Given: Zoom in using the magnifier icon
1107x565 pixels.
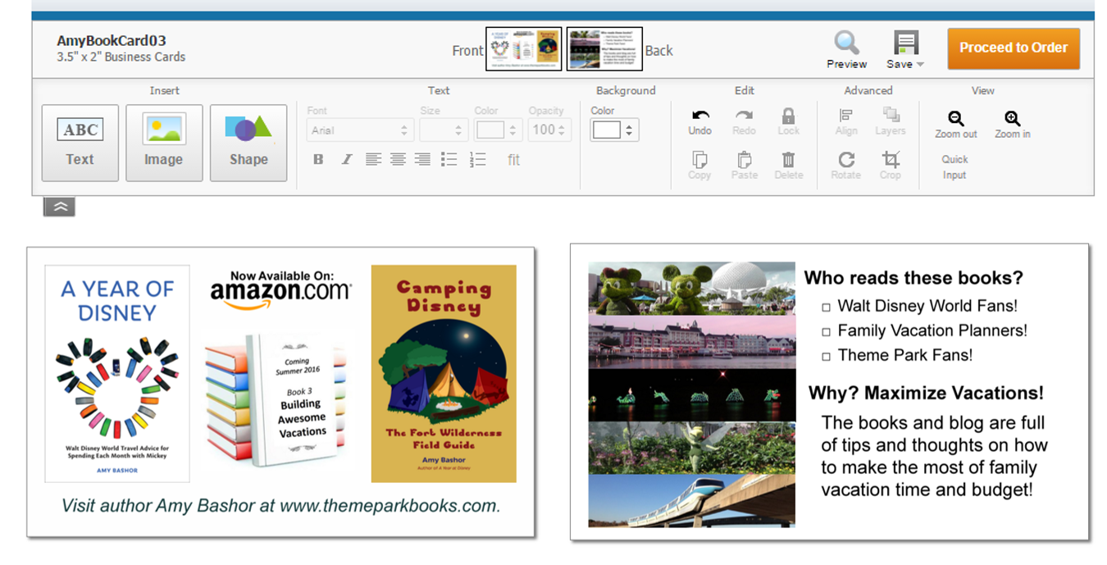Looking at the screenshot, I should coord(1013,119).
